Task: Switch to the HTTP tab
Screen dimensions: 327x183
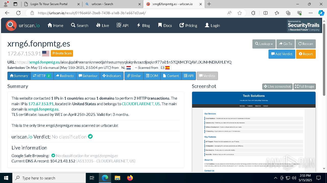Action: pos(42,76)
